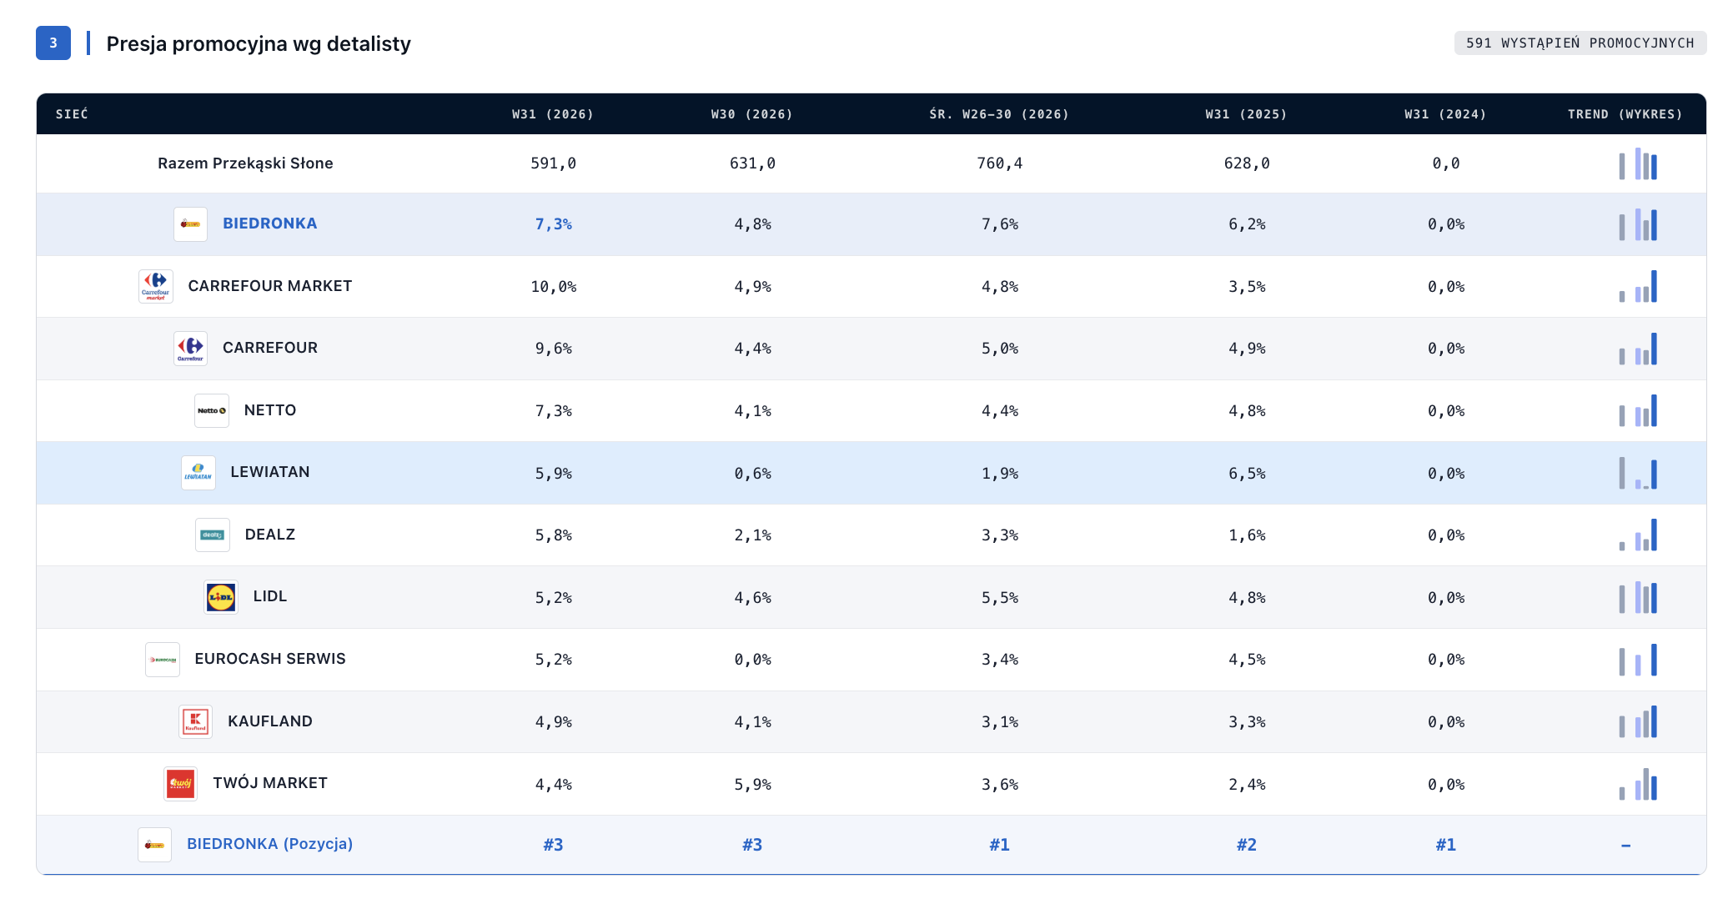Click Carrefour Market's 10,0% value
Image resolution: width=1733 pixels, height=899 pixels.
[x=553, y=287]
